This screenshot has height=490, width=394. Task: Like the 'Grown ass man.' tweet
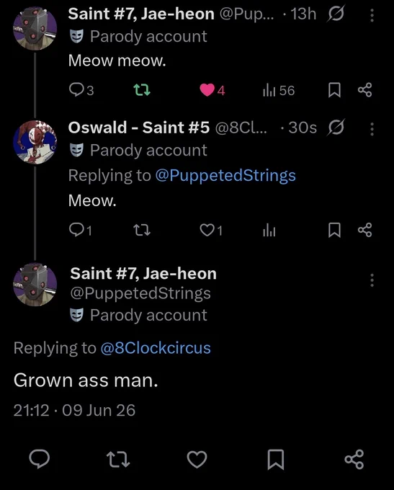click(197, 459)
